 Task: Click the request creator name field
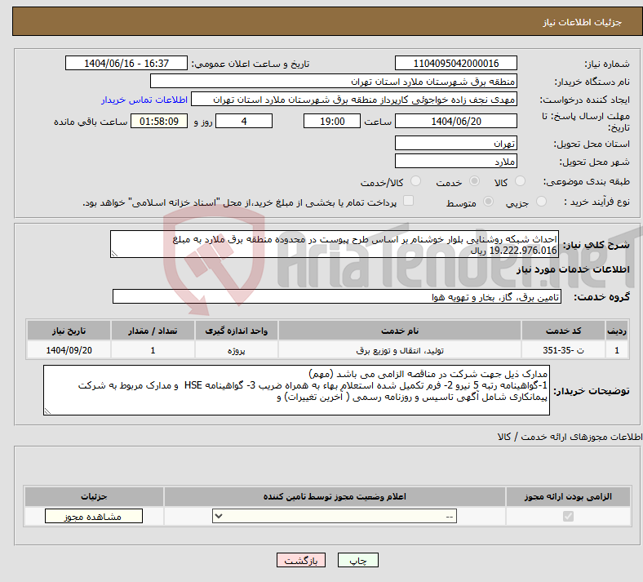354,100
